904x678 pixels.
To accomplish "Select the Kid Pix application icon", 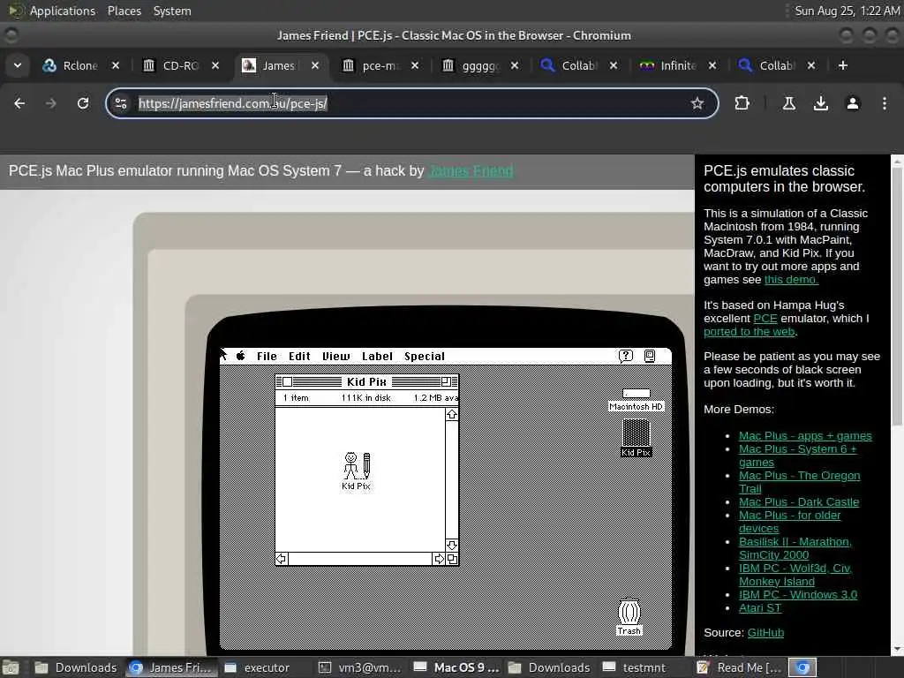I will pyautogui.click(x=357, y=466).
